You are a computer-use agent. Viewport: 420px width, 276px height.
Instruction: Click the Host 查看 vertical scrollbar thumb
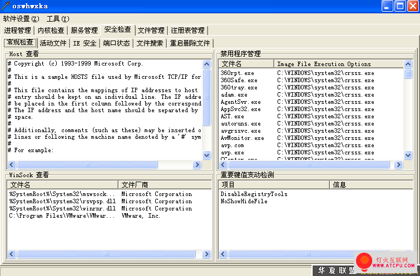click(206, 97)
